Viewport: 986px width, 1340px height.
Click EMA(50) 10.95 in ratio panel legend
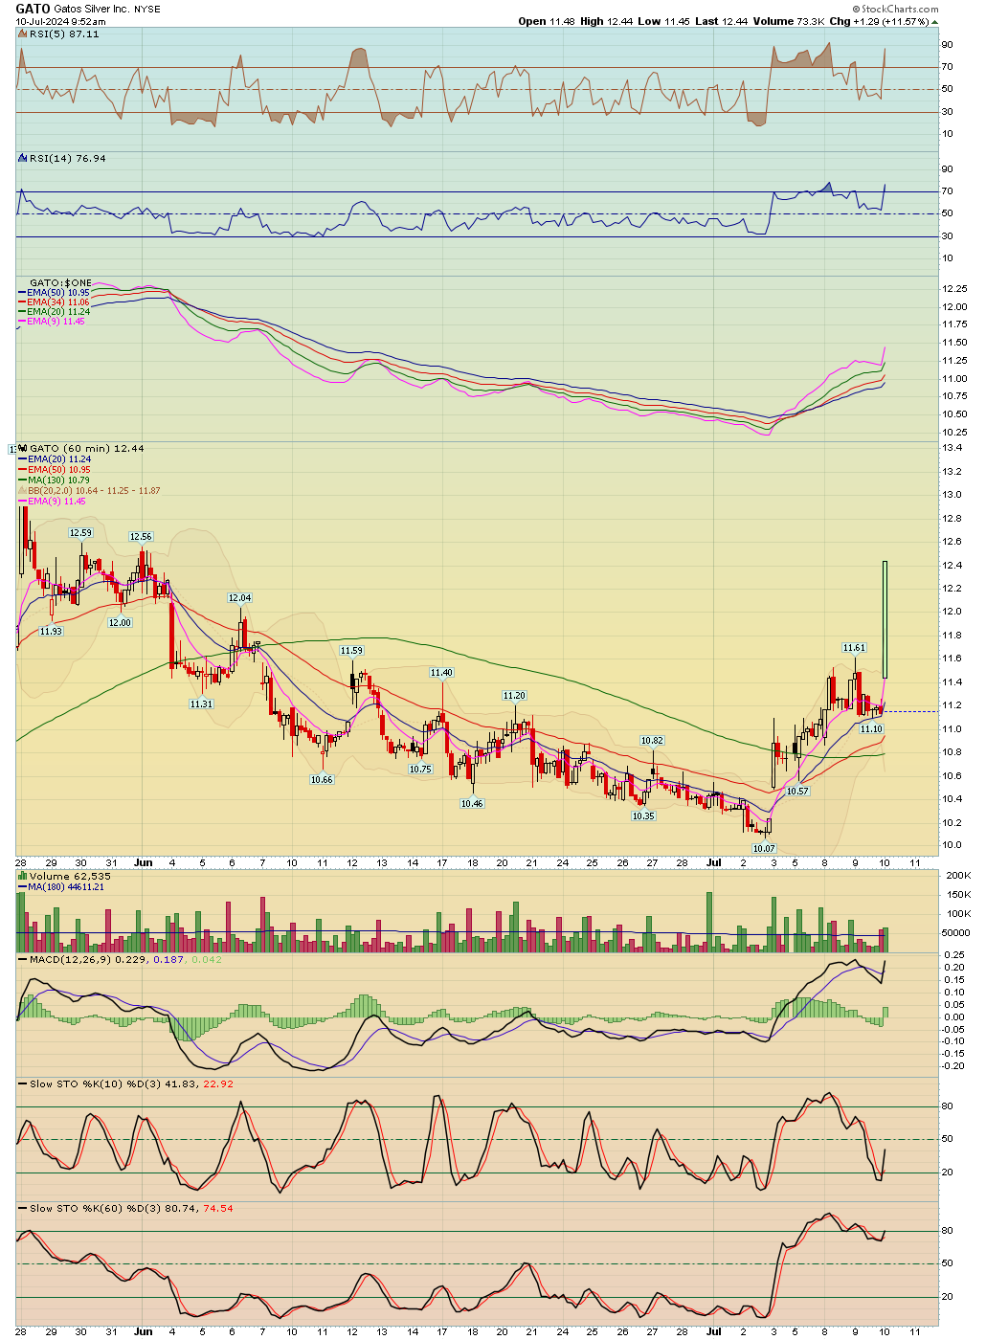57,292
